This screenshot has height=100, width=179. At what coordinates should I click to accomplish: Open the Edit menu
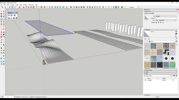tap(4, 5)
